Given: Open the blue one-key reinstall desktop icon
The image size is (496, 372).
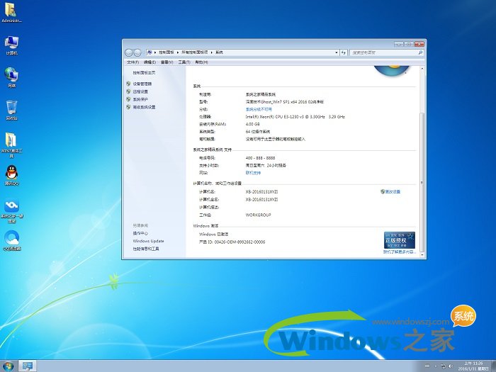Looking at the screenshot, I should click(11, 210).
